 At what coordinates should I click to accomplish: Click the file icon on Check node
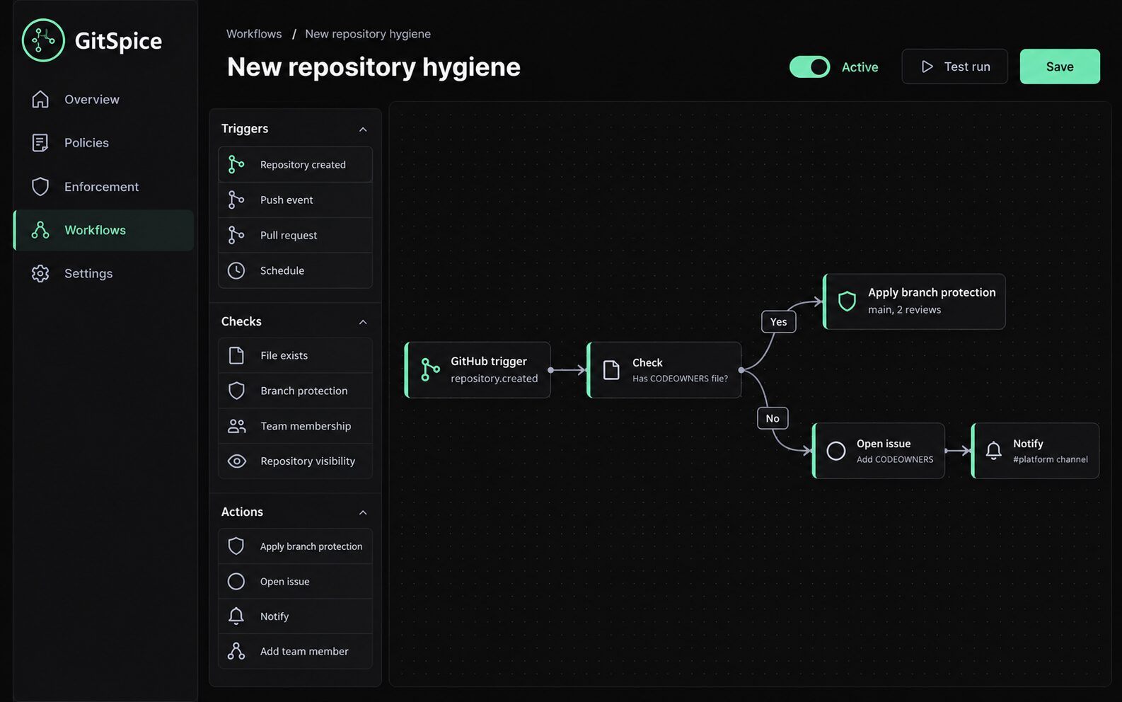(611, 369)
